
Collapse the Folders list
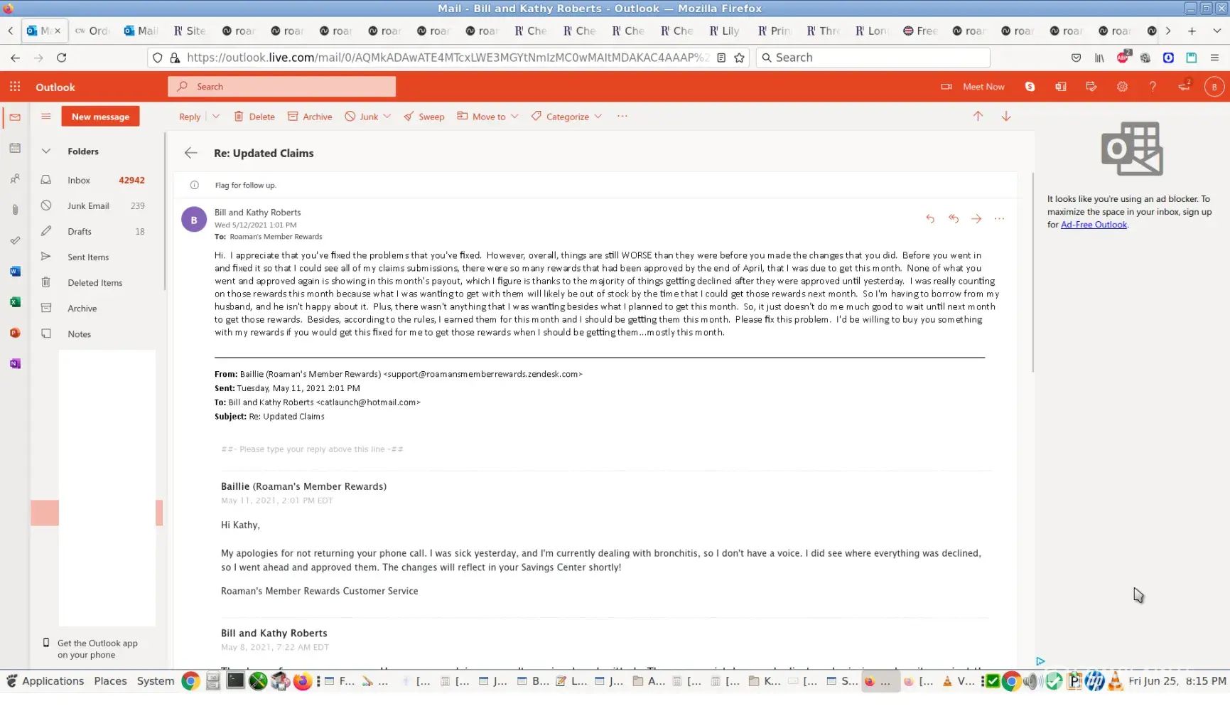point(46,151)
